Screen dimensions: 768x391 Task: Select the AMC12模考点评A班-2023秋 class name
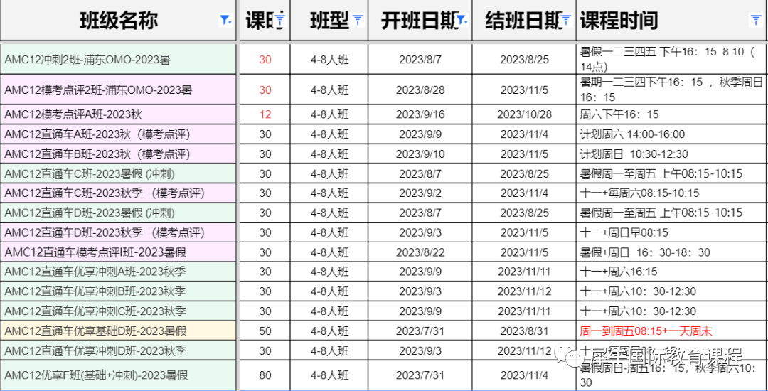coord(73,114)
